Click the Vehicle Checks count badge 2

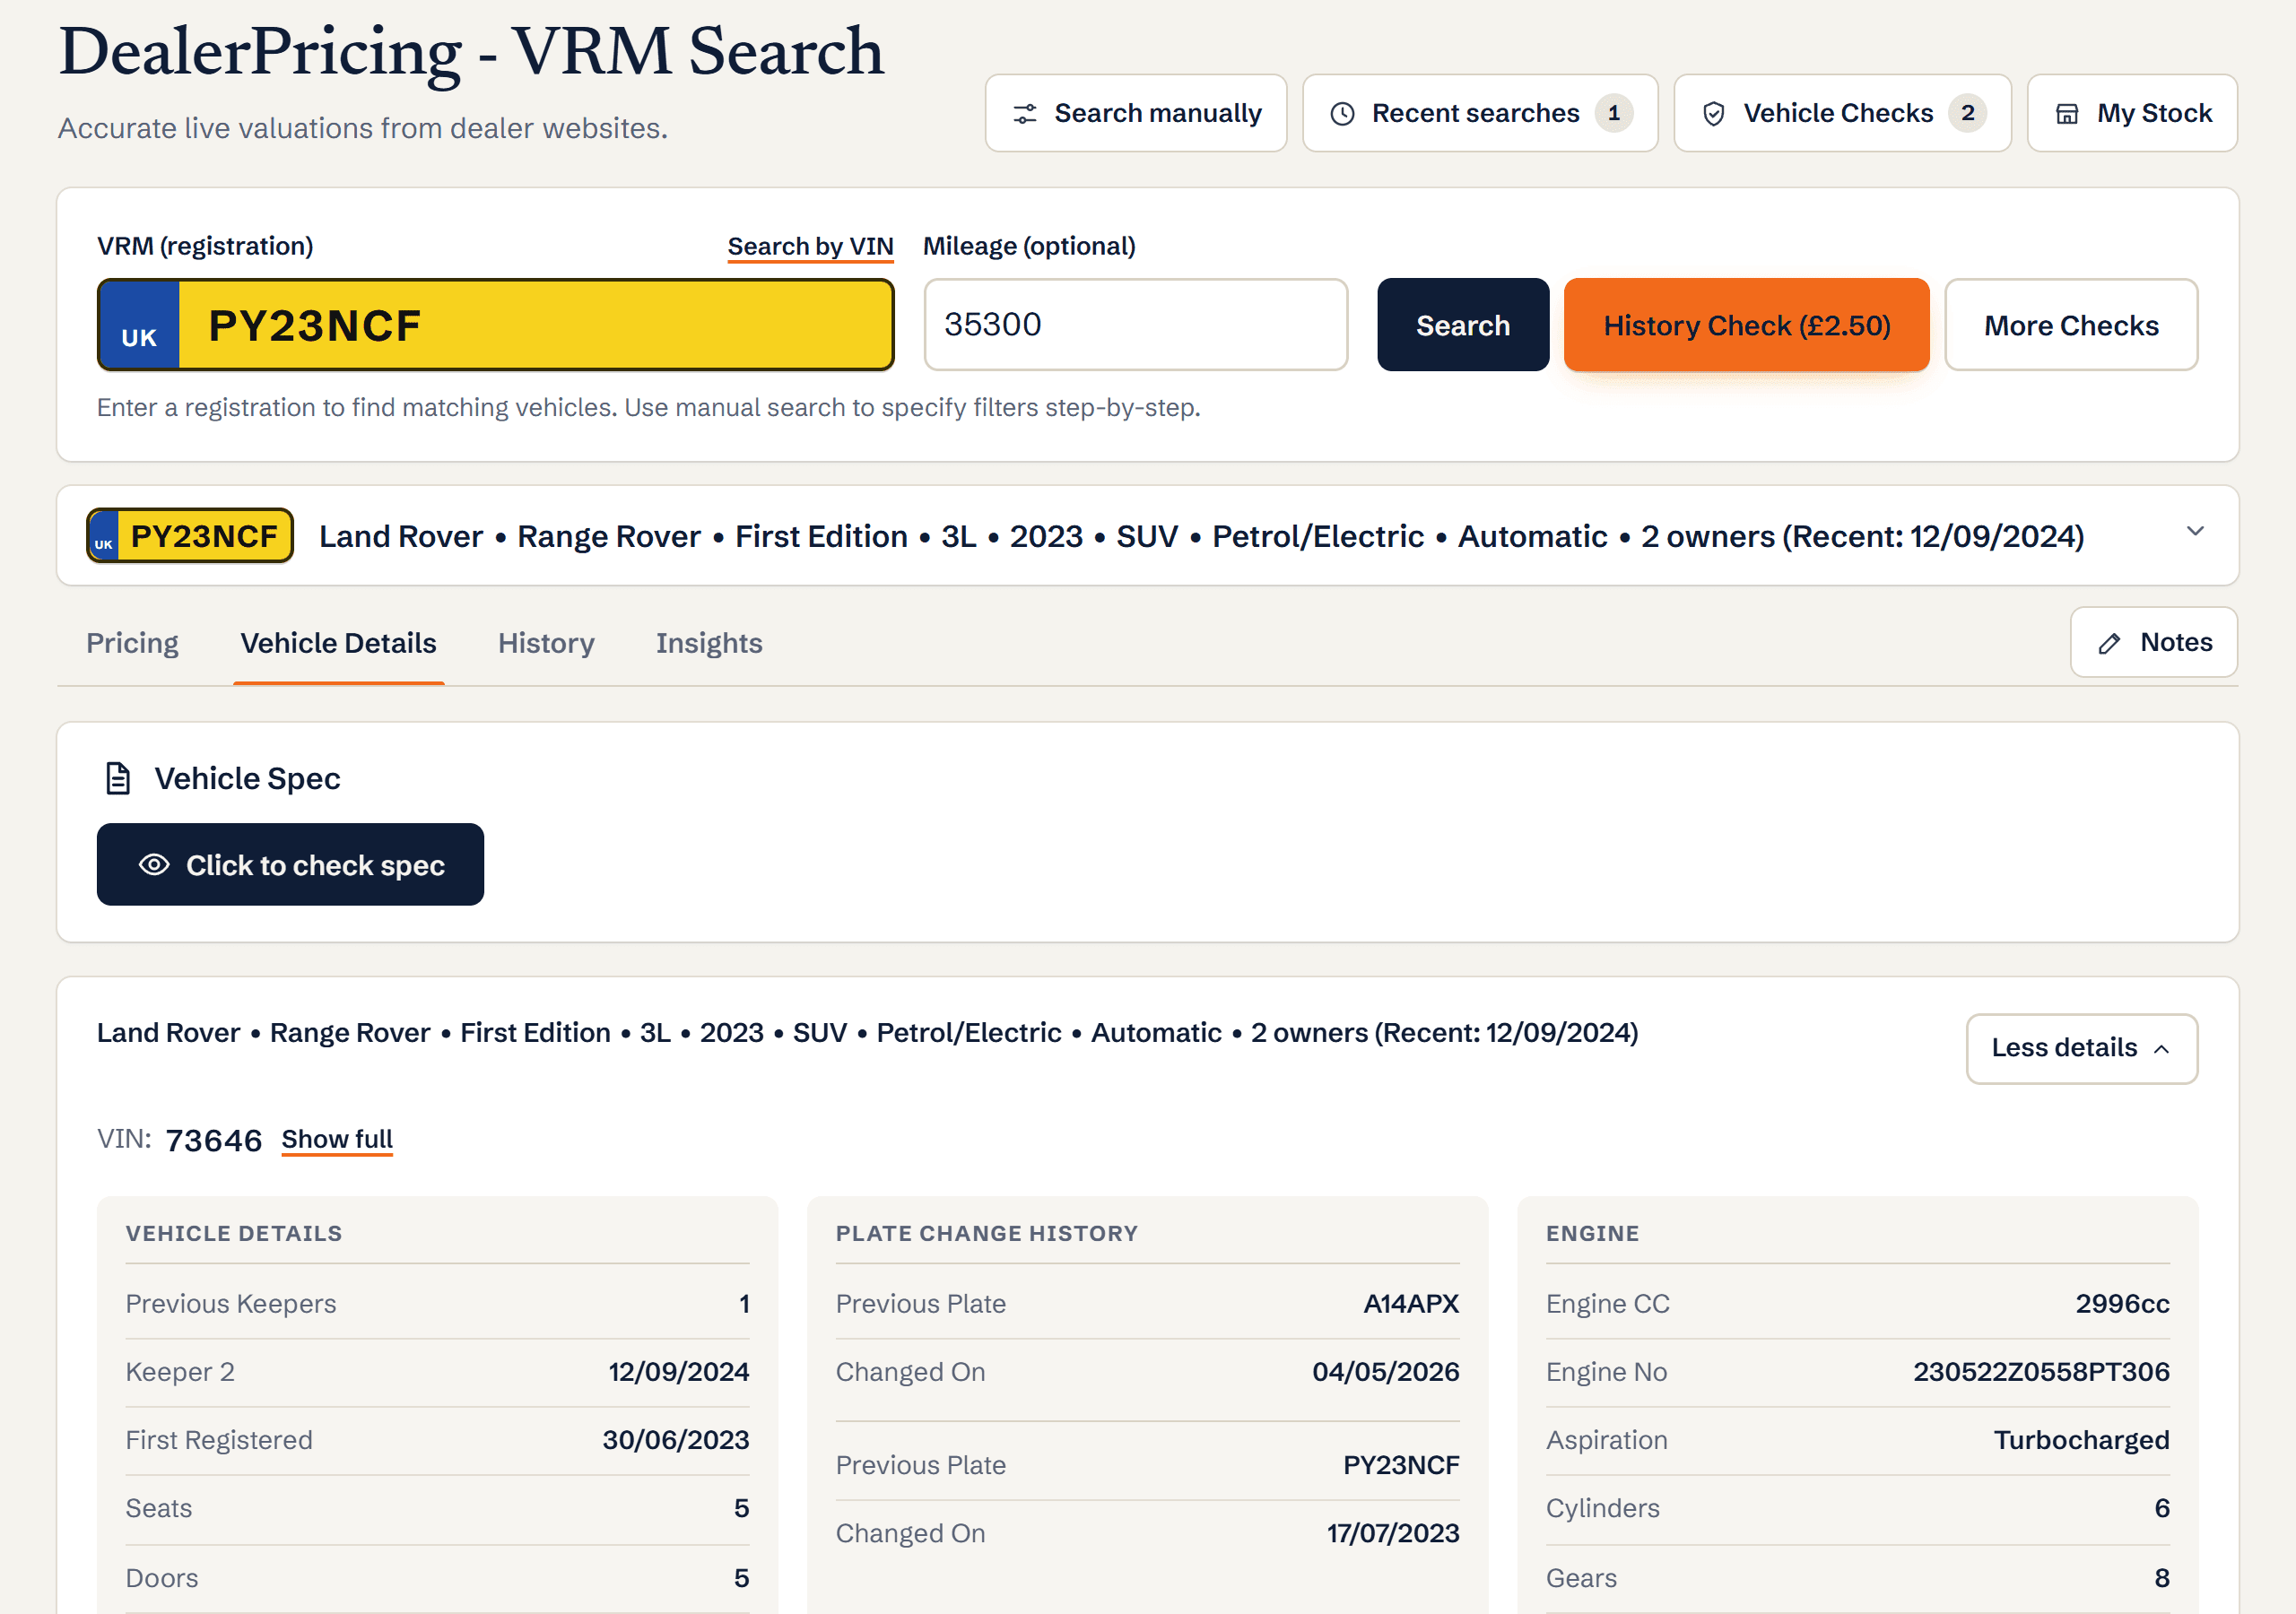tap(1967, 113)
